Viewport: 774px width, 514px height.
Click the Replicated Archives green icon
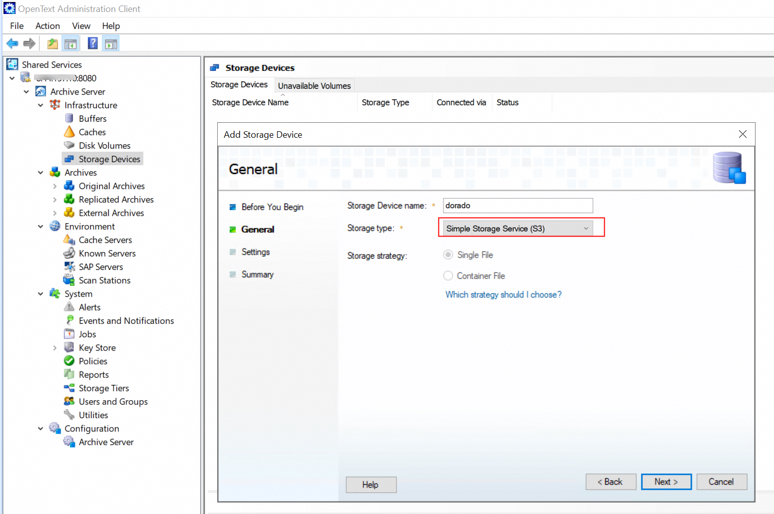click(x=69, y=199)
